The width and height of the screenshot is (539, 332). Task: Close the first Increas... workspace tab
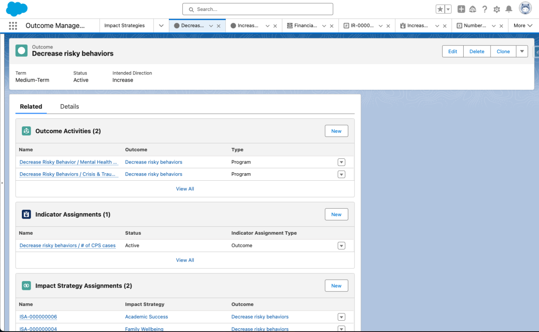(275, 26)
